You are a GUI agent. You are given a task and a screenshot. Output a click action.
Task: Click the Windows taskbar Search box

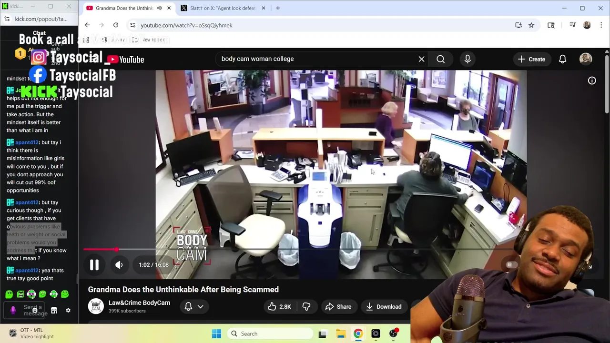pyautogui.click(x=269, y=333)
